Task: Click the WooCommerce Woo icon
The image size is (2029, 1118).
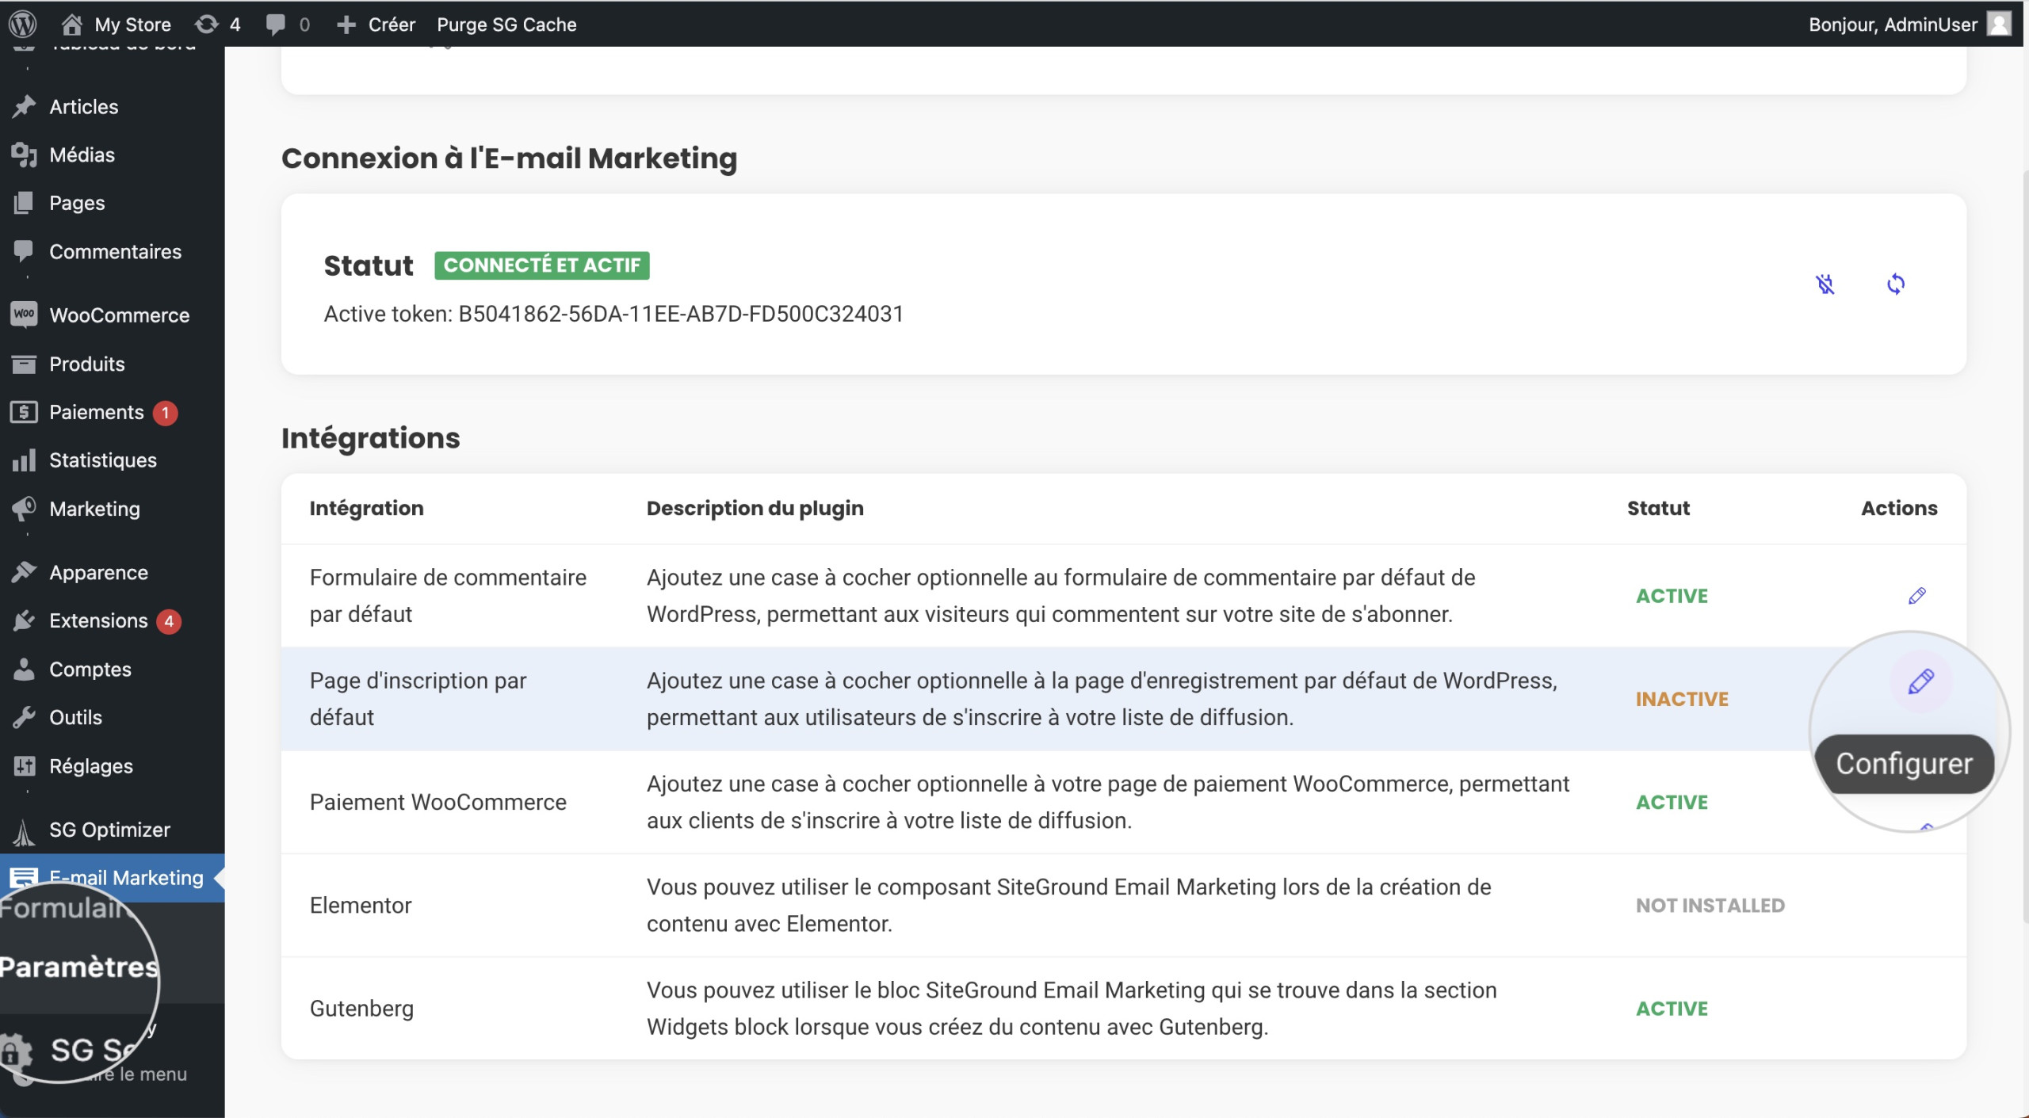Action: click(24, 314)
